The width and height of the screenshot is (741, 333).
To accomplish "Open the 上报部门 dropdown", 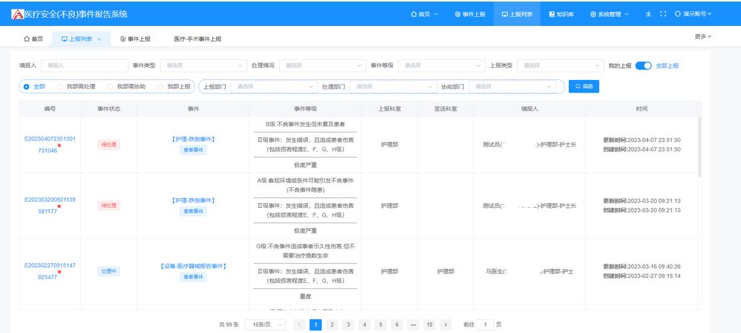I will pyautogui.click(x=274, y=87).
